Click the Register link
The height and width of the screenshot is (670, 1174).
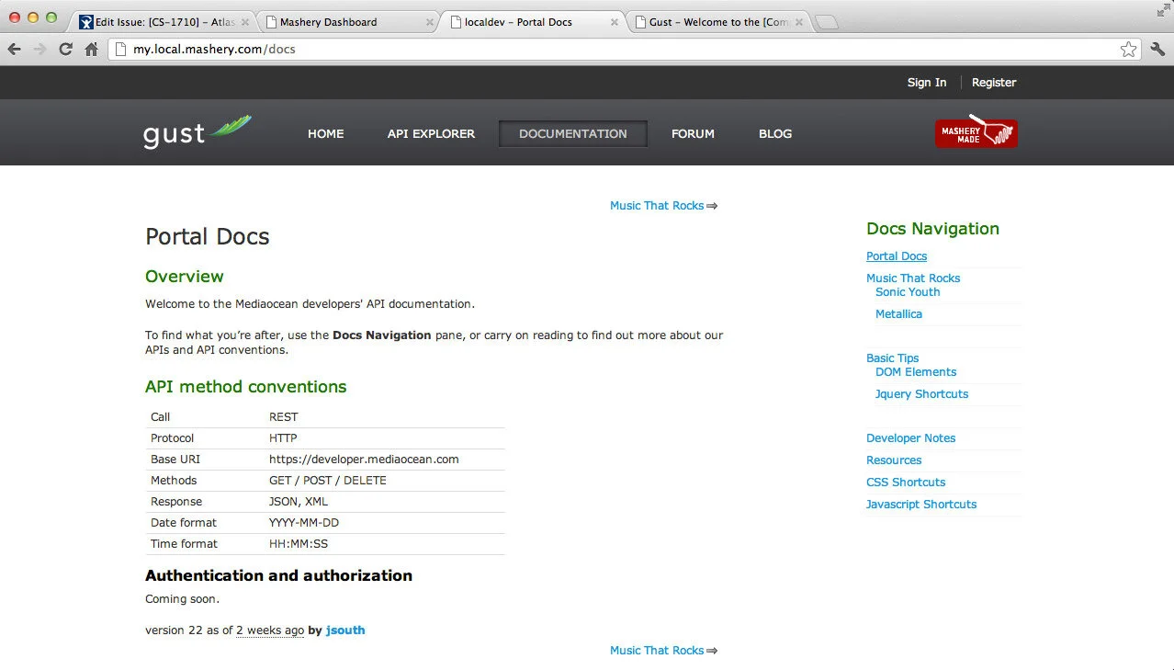(994, 83)
